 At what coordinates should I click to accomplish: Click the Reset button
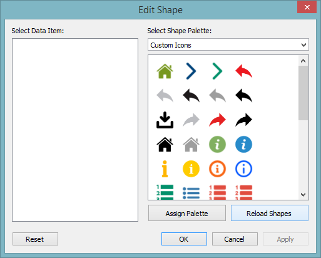click(35, 239)
